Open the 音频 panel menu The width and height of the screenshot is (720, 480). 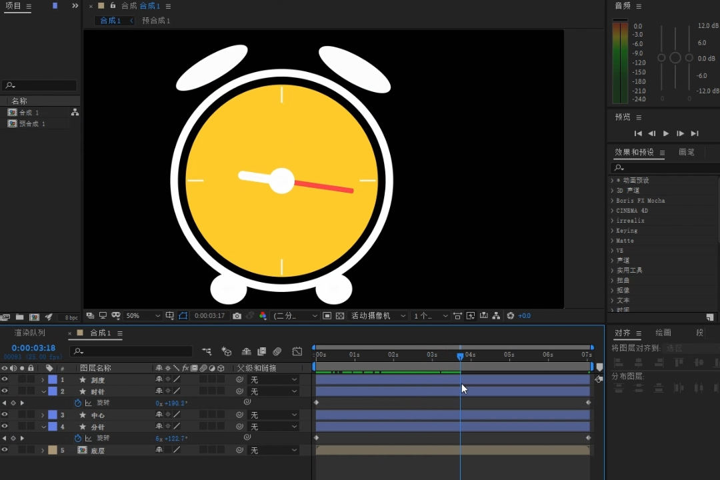pyautogui.click(x=639, y=7)
